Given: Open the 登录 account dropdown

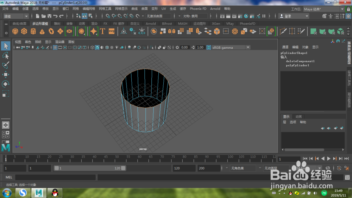Looking at the screenshot, I should [x=294, y=16].
